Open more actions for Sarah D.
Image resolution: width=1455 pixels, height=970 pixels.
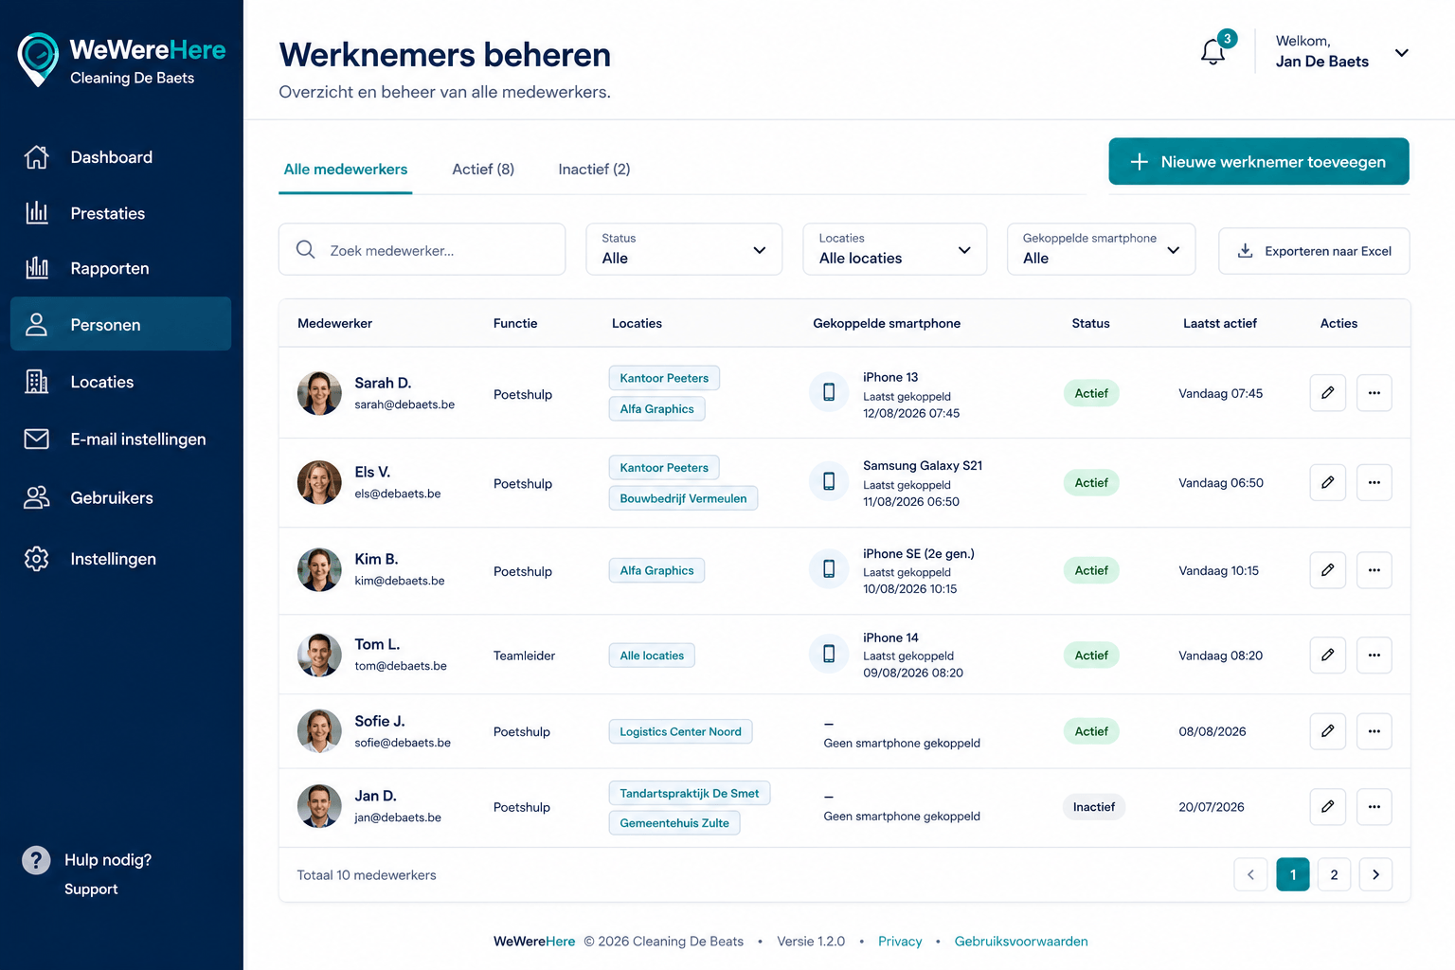tap(1374, 393)
